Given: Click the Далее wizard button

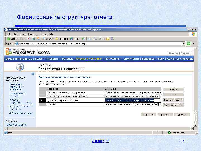Looking at the screenshot, I should (x=165, y=115).
